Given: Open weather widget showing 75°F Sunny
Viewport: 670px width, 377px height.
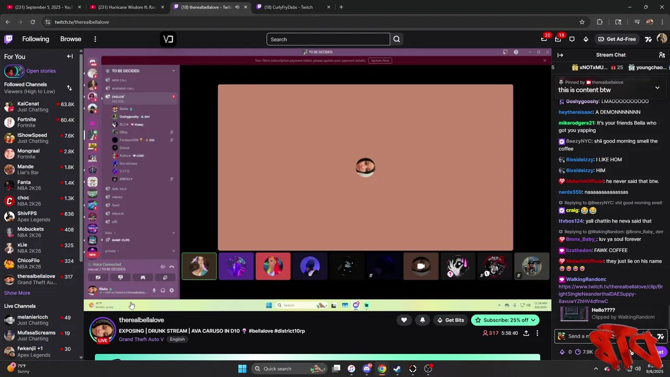Looking at the screenshot, I should [18, 369].
